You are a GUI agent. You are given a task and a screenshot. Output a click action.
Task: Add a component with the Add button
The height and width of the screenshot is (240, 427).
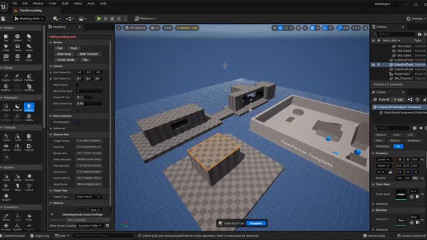398,99
